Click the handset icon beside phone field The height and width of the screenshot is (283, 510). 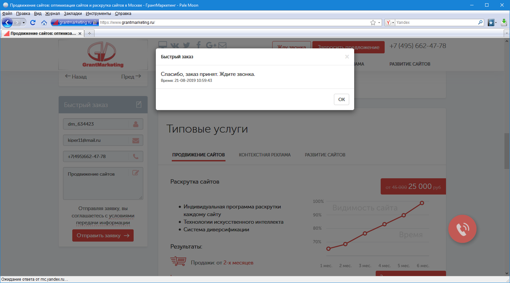136,156
